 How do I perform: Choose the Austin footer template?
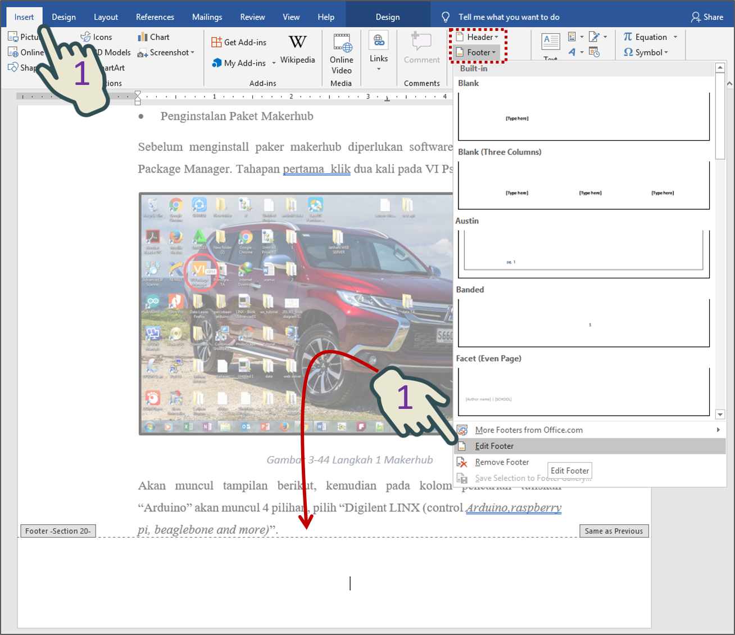click(583, 250)
